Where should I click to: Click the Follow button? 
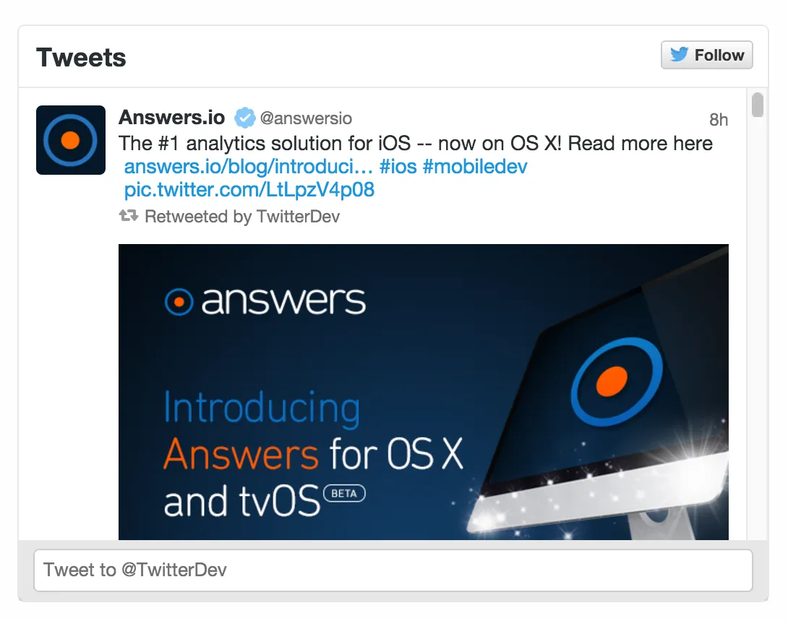pos(706,55)
